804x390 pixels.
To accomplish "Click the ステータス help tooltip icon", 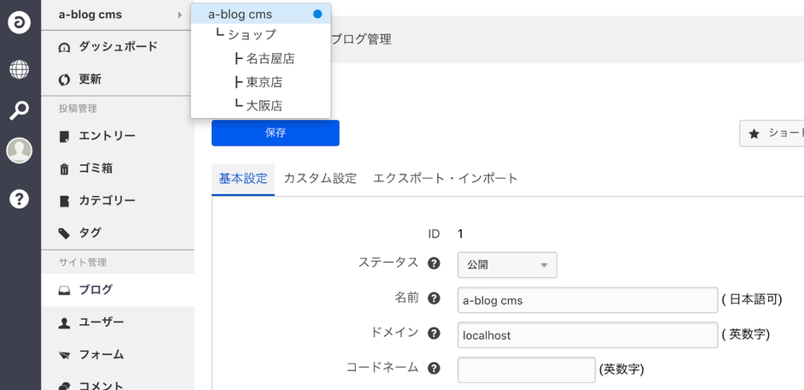I will coord(434,263).
